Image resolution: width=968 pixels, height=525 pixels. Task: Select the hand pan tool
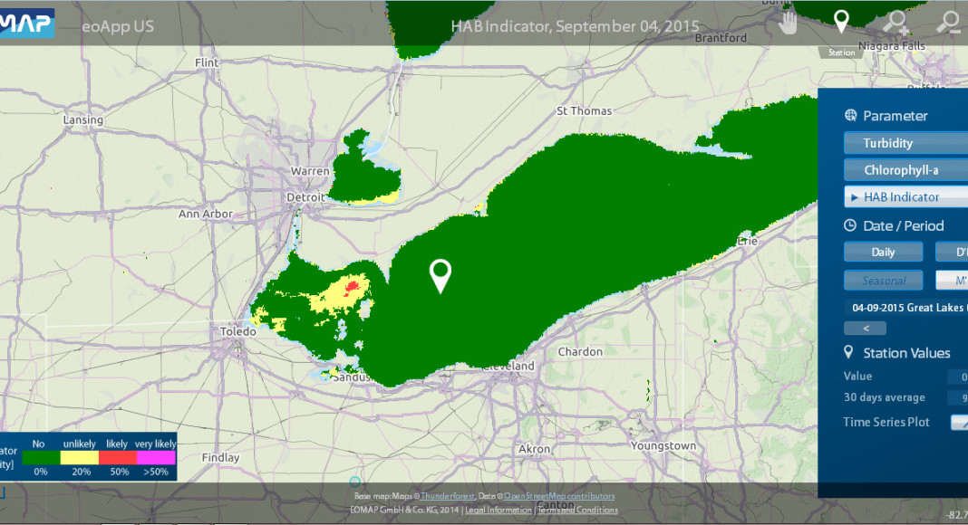[789, 22]
